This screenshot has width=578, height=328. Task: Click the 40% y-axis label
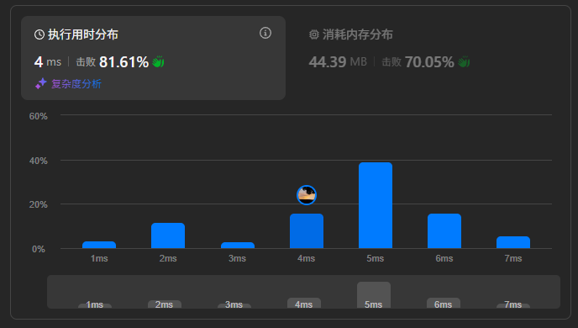click(39, 161)
